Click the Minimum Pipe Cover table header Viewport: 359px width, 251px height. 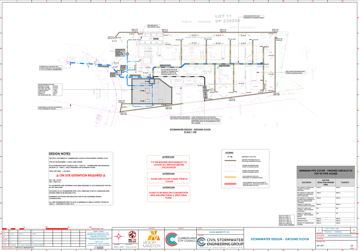point(325,172)
